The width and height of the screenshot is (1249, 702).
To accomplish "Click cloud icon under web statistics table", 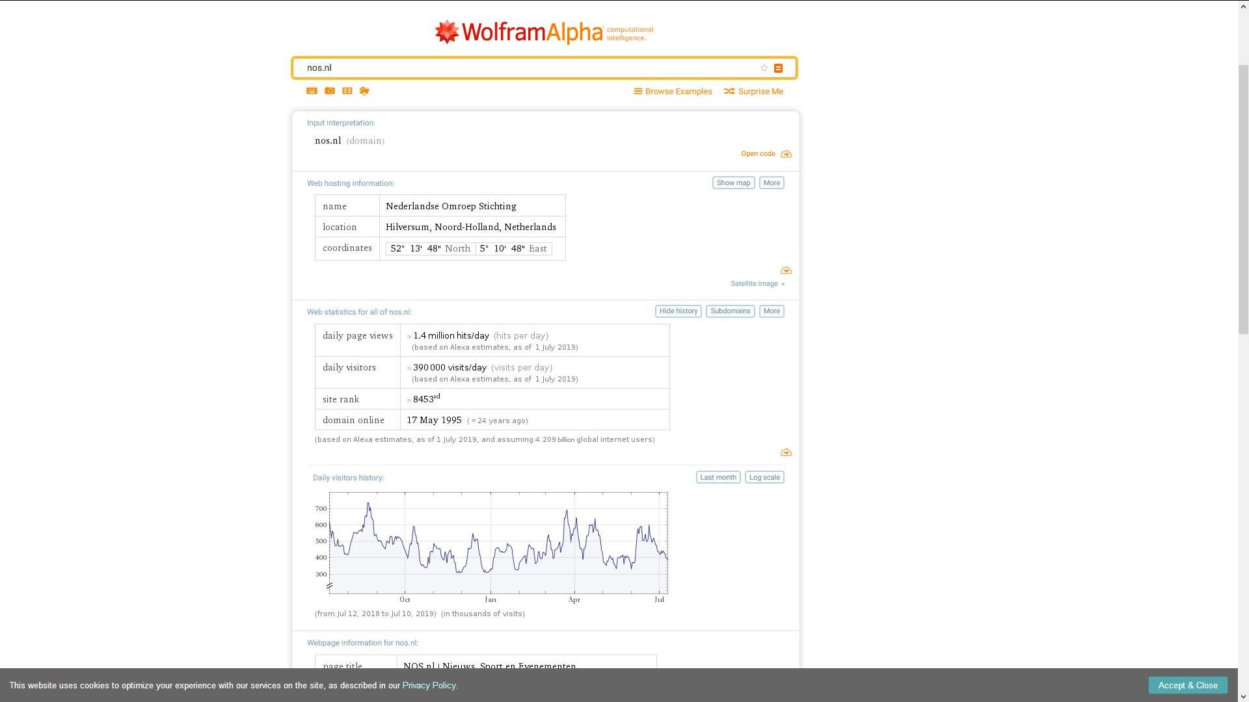I will coord(786,452).
